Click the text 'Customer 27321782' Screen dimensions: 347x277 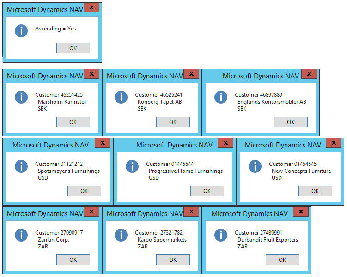[158, 233]
